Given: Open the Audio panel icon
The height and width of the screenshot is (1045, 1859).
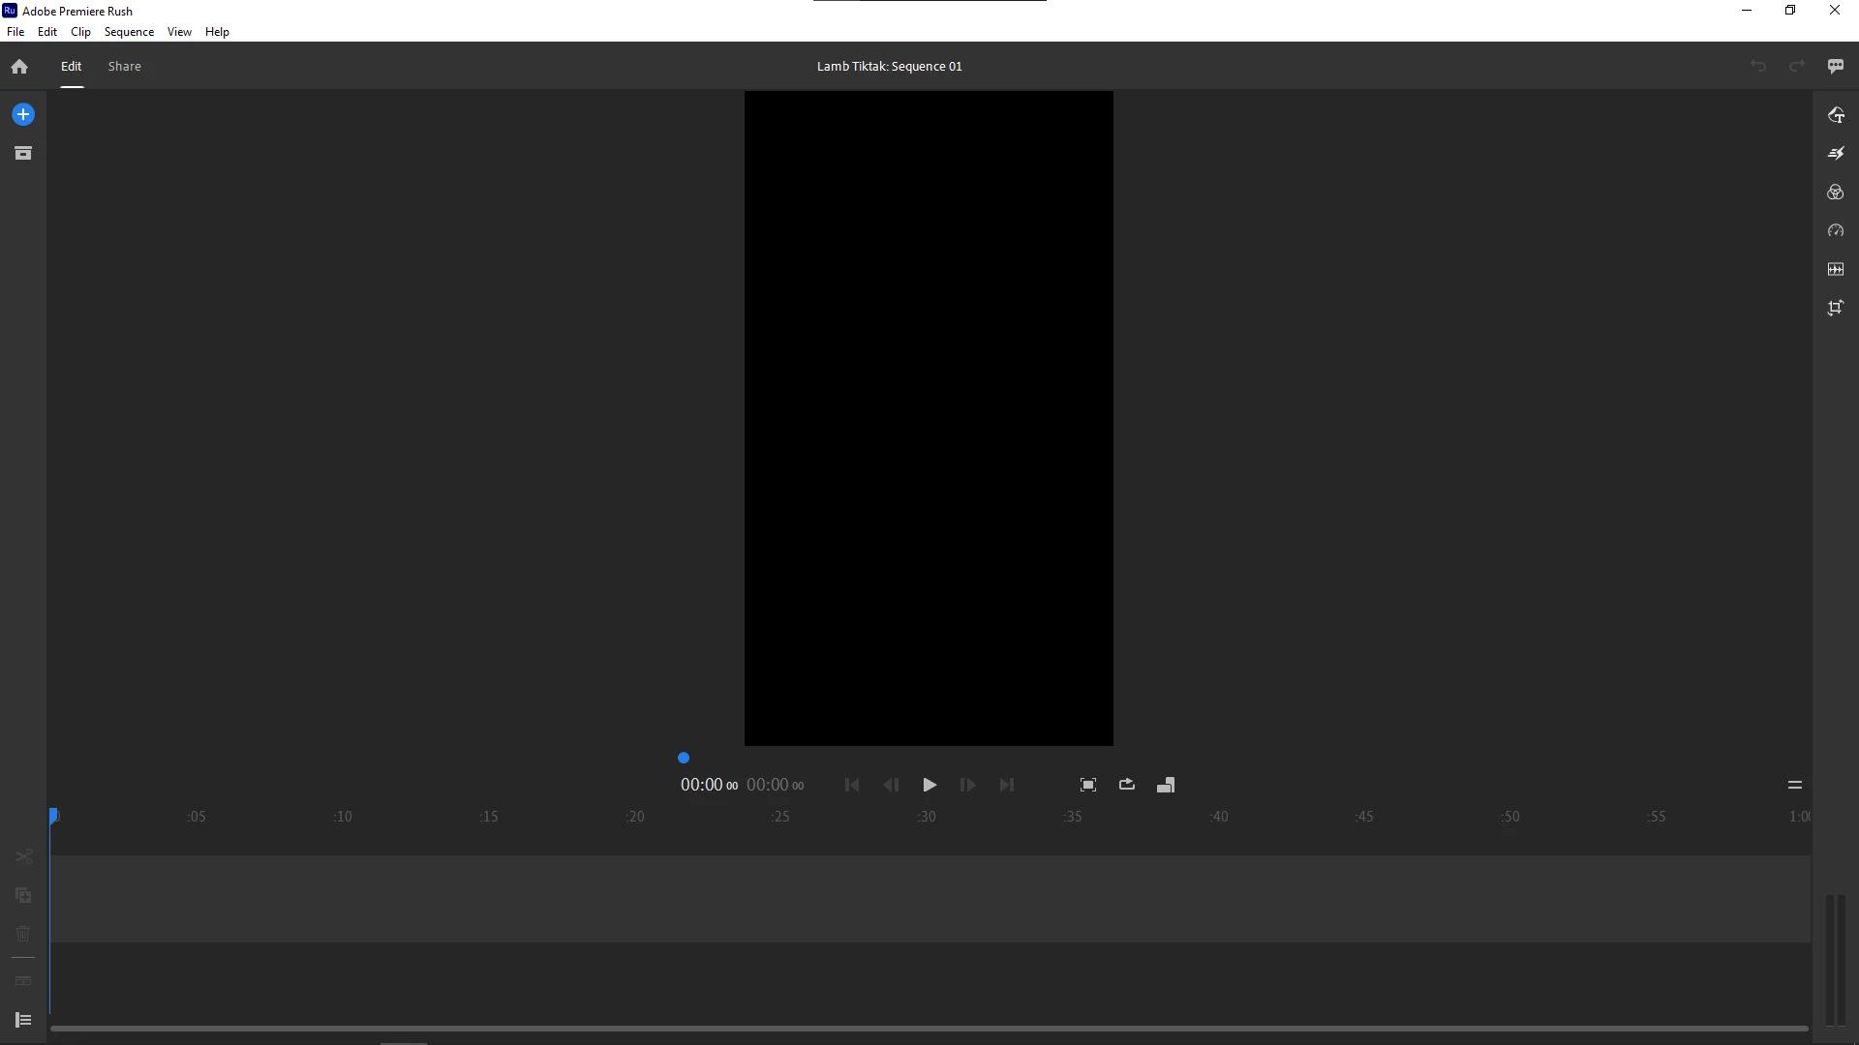Looking at the screenshot, I should point(1836,269).
